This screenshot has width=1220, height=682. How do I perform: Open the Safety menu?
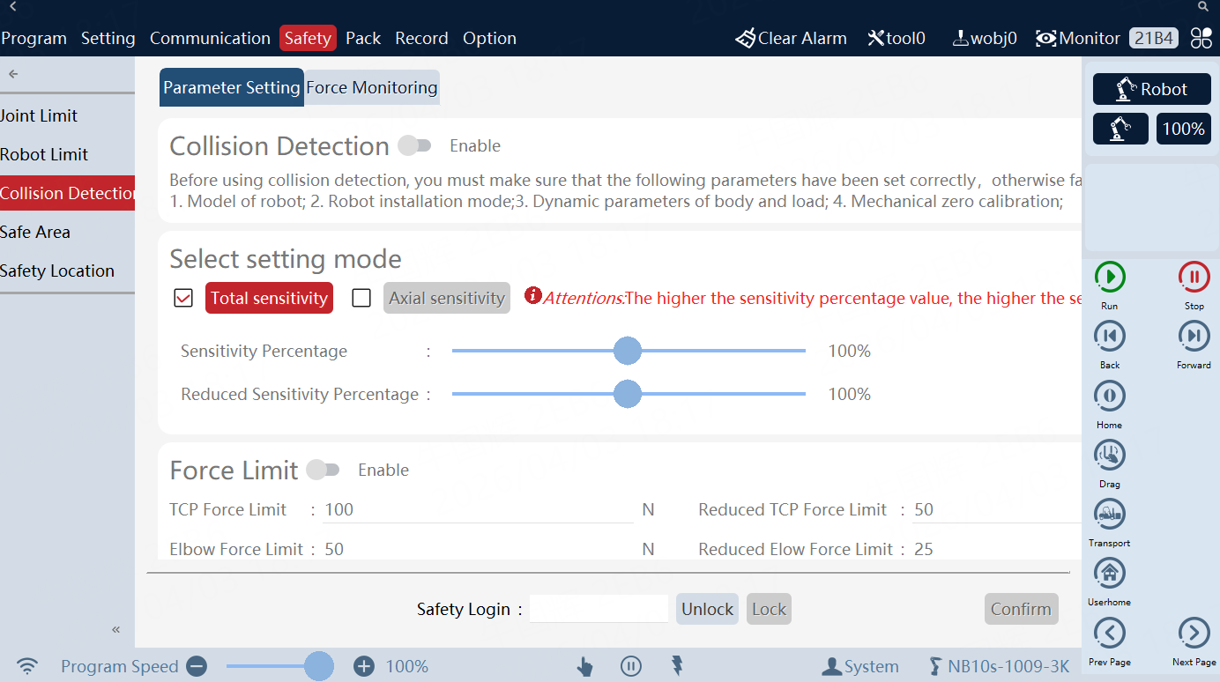coord(307,38)
